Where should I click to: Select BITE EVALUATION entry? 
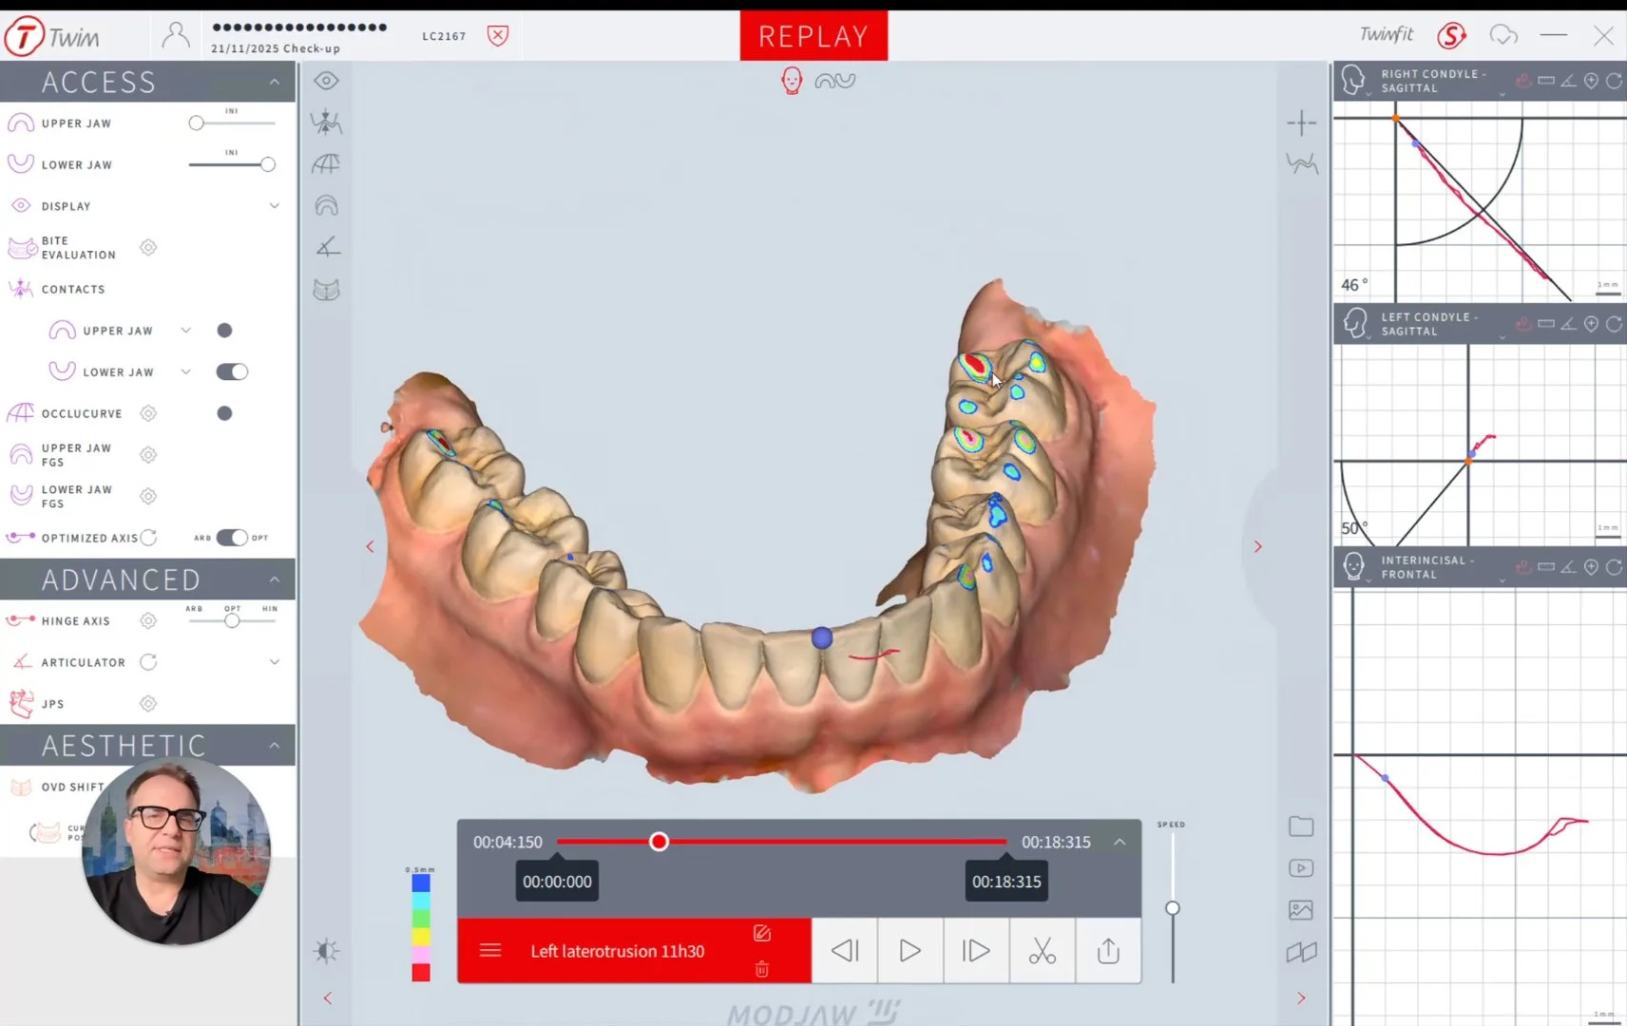(79, 248)
